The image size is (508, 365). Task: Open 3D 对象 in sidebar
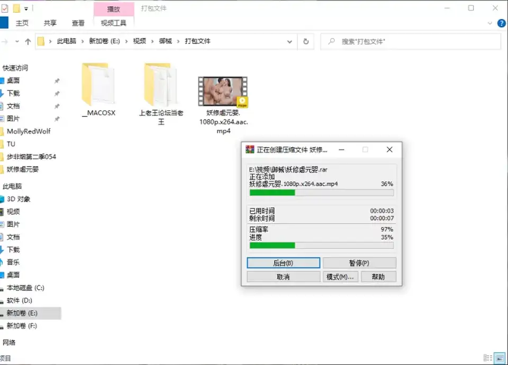click(x=19, y=199)
